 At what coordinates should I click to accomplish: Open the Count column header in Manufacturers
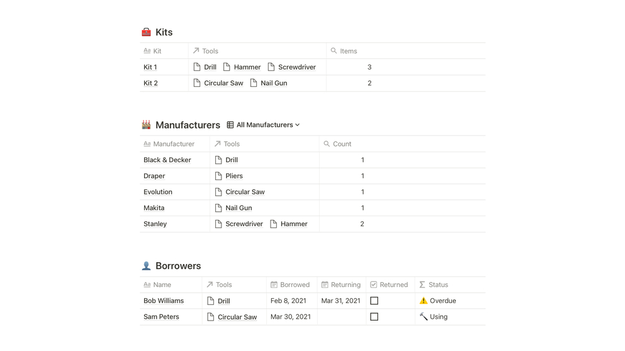[341, 144]
